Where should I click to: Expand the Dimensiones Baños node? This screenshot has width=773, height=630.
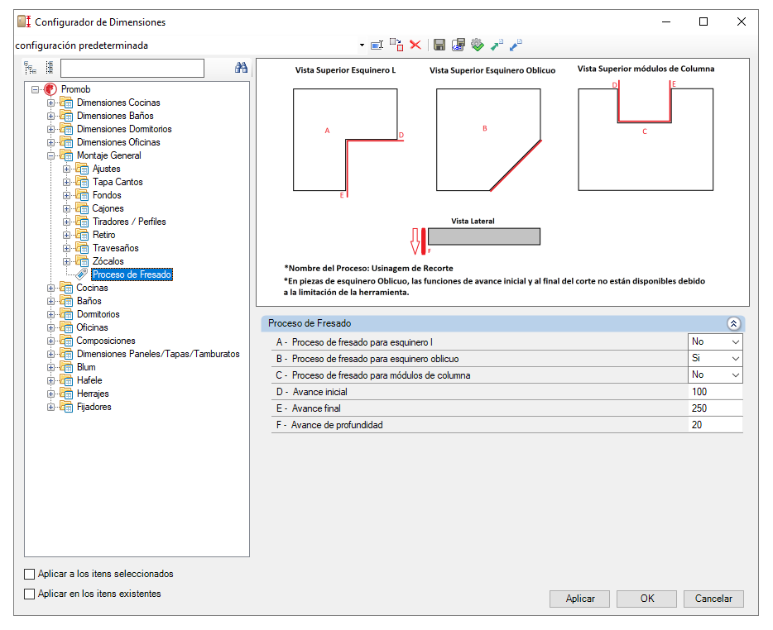(50, 117)
